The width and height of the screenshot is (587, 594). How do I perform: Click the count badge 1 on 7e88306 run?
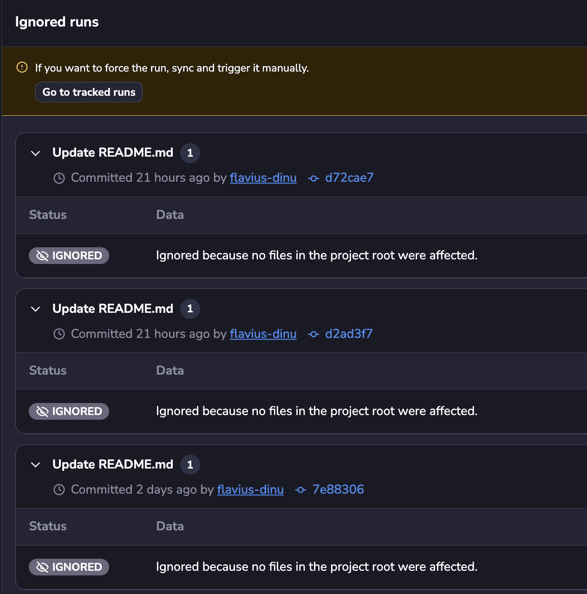click(x=190, y=464)
